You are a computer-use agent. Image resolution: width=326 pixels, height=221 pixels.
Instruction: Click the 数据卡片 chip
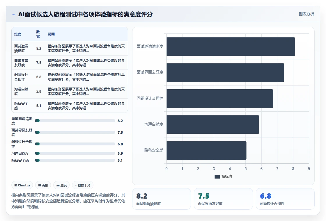pyautogui.click(x=83, y=185)
